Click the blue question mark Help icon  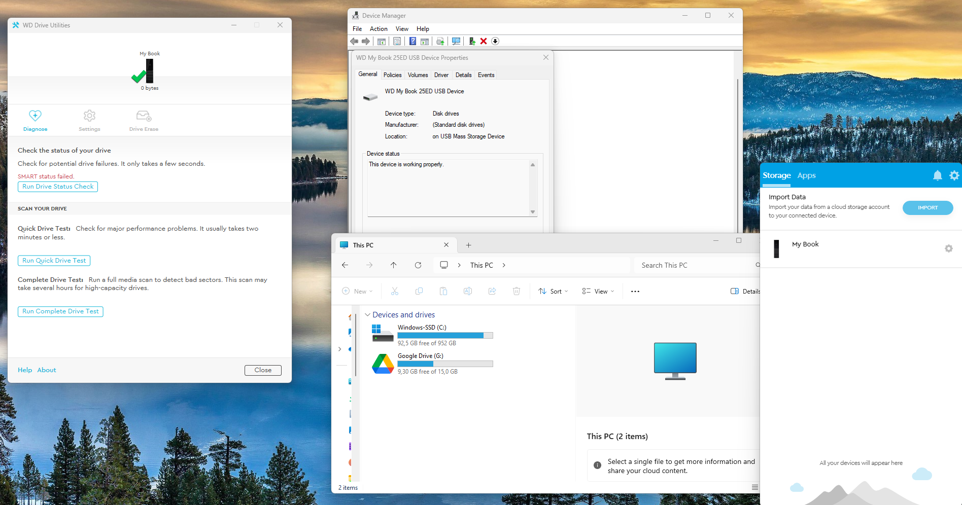tap(413, 41)
